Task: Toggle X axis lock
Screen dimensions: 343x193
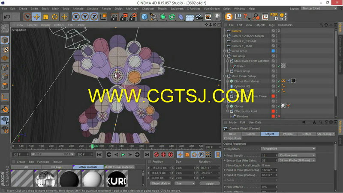Action: pos(76,17)
